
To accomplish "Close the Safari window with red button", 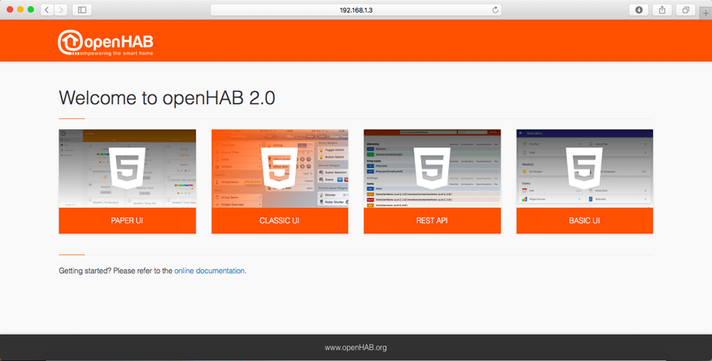I will pos(9,9).
